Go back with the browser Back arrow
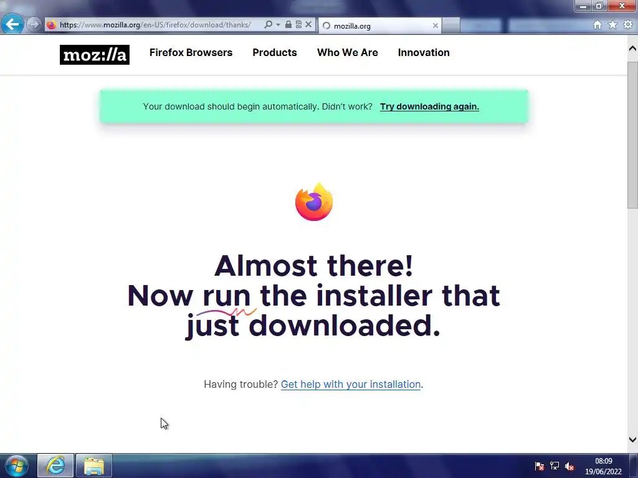This screenshot has width=638, height=478. 12,24
